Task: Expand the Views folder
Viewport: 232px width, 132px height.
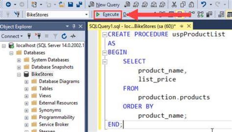Action: click(x=26, y=96)
